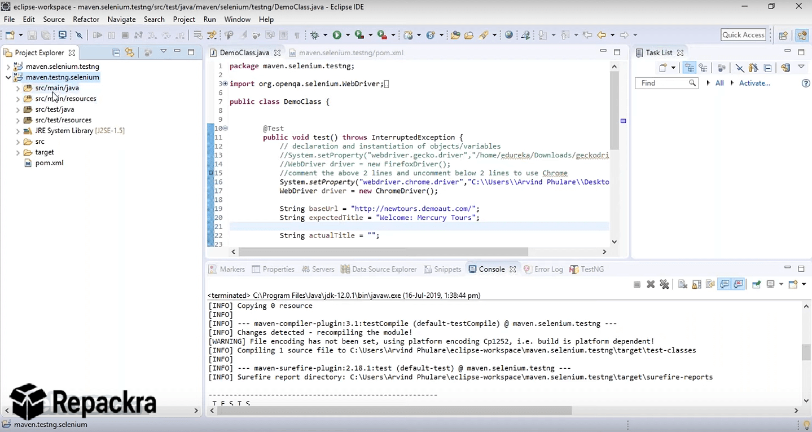Click the Open Type icon

pyautogui.click(x=456, y=35)
